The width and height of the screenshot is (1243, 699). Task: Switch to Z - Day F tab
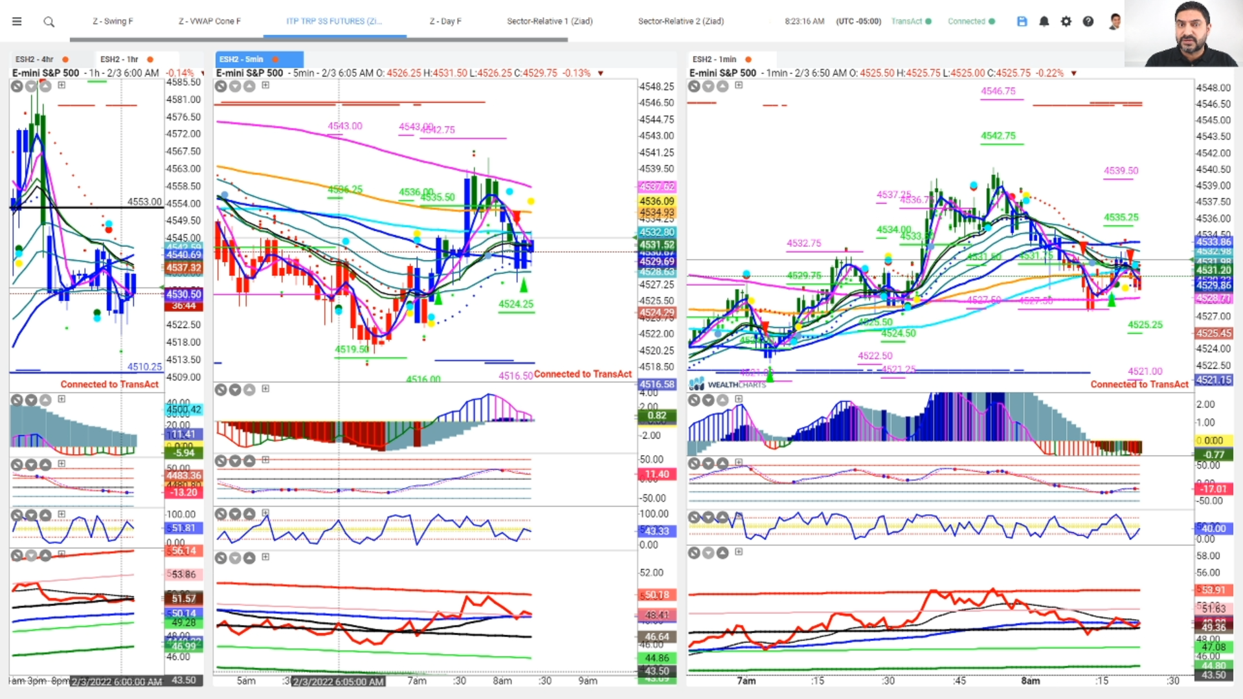click(x=445, y=21)
